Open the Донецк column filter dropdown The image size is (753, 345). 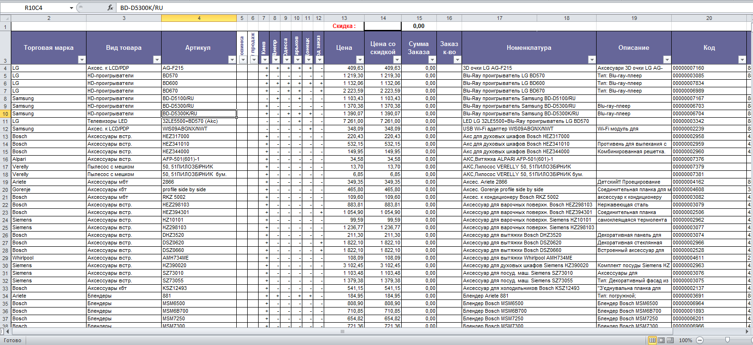coord(309,59)
